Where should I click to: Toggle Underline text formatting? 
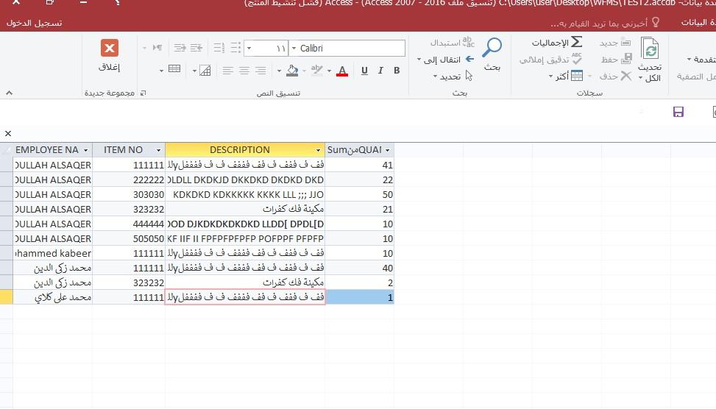[x=364, y=71]
